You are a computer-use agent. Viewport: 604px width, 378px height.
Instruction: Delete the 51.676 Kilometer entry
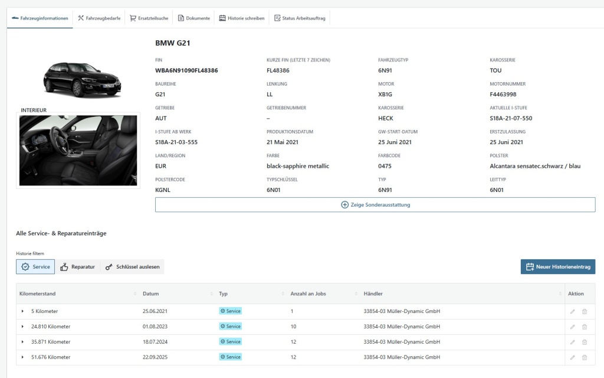pyautogui.click(x=585, y=357)
